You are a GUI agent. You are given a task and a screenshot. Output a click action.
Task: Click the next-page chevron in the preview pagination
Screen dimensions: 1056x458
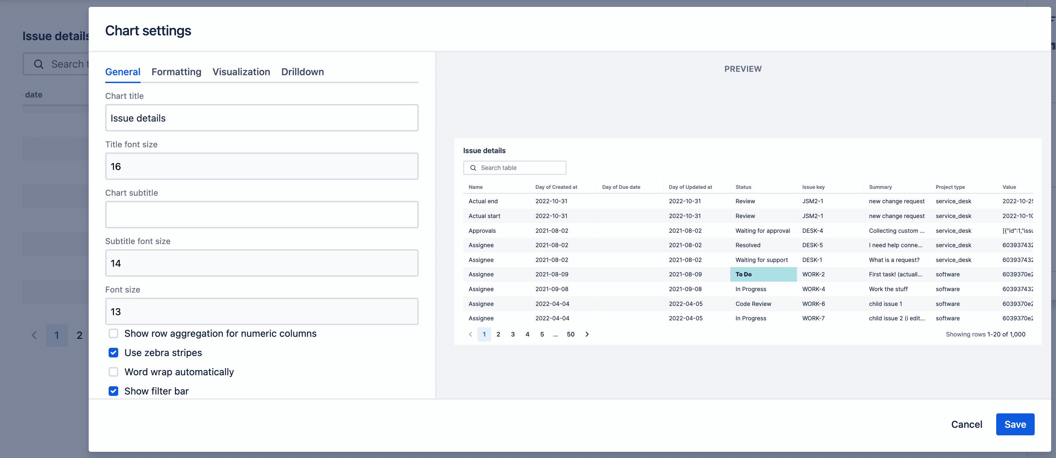(x=587, y=334)
